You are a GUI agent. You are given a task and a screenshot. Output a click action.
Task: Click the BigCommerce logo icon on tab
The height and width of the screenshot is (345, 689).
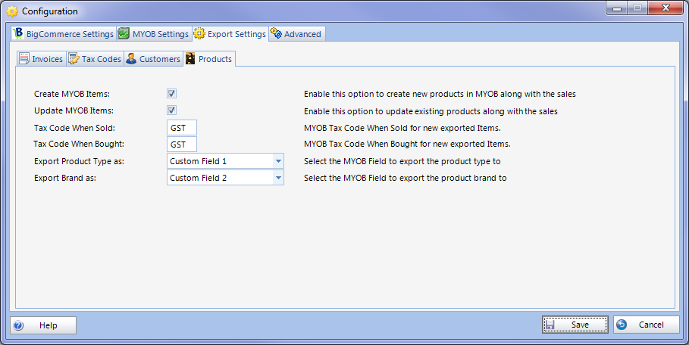coord(17,33)
